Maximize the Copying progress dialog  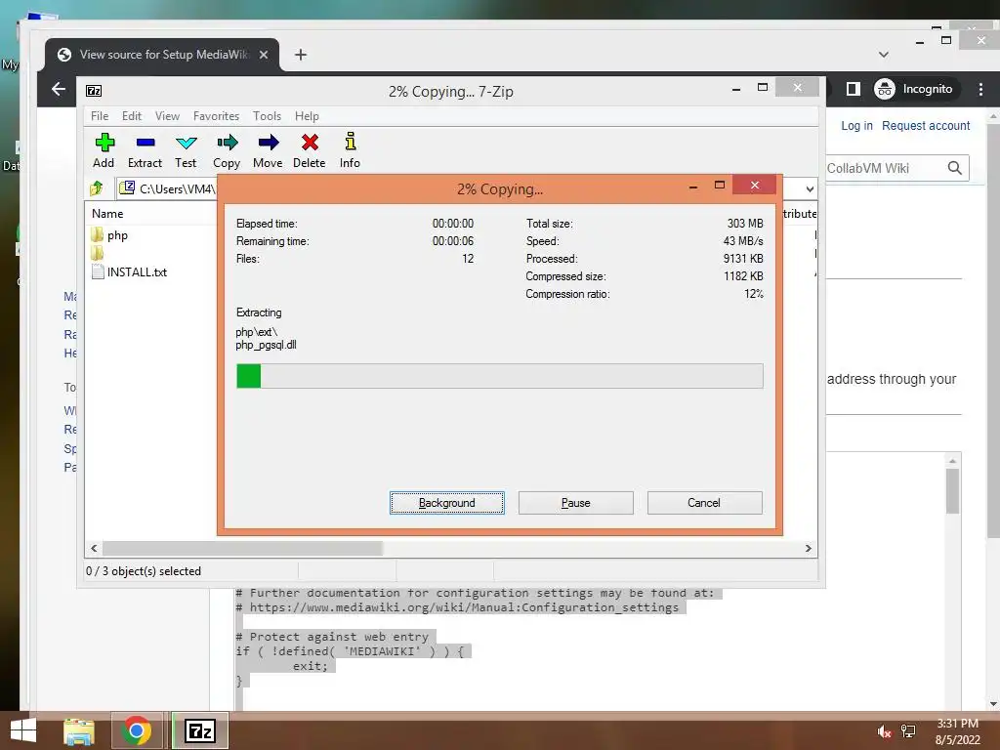720,185
